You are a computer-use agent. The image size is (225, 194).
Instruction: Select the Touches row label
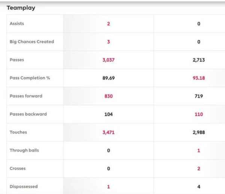18,132
